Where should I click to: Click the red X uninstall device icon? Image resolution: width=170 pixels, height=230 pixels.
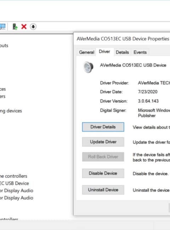(x=24, y=27)
